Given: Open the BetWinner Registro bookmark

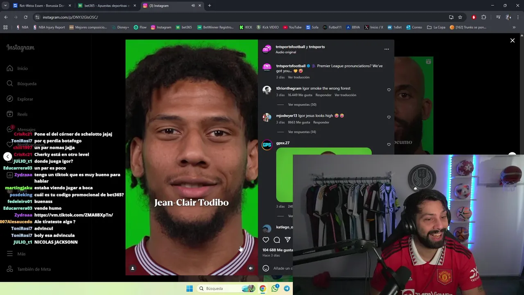Looking at the screenshot, I should point(215,27).
